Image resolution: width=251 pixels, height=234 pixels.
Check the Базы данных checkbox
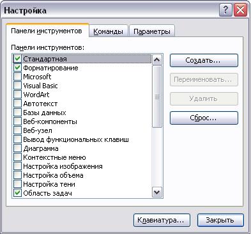17,113
